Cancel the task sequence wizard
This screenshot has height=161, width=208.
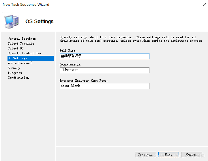[191, 155]
